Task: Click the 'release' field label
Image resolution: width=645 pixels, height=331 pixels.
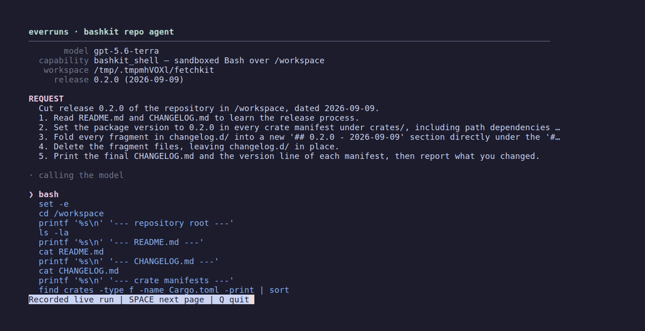Action: point(71,80)
